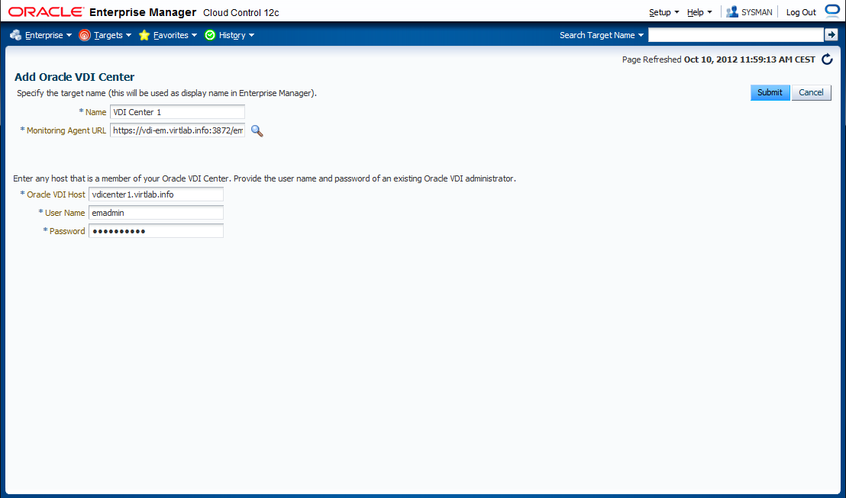Click the User Name field with emadmin

click(156, 213)
